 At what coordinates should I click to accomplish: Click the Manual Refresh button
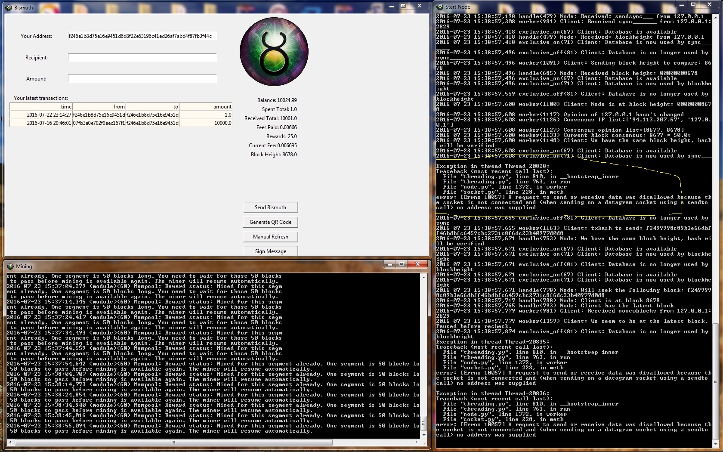270,237
